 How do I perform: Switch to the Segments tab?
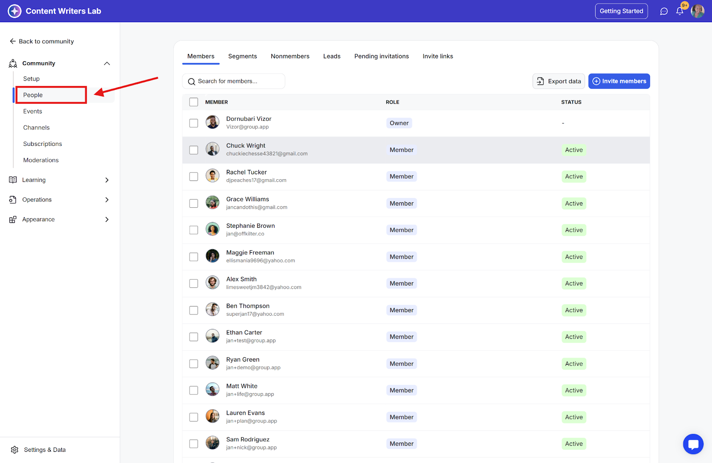pyautogui.click(x=243, y=56)
